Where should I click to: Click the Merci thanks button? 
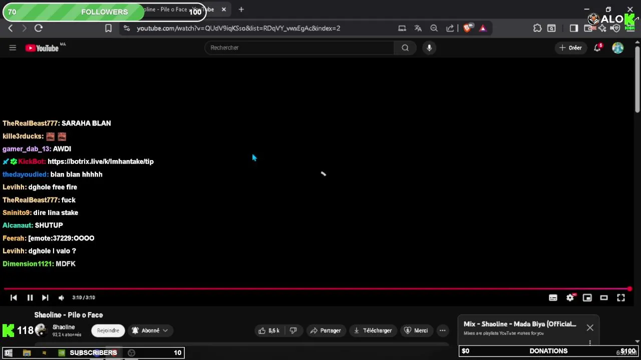416,330
